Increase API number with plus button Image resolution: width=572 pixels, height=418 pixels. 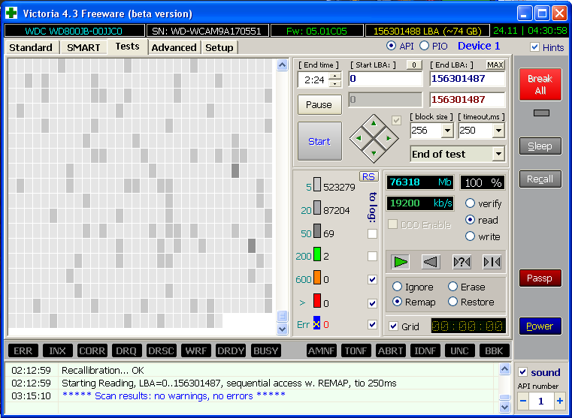coord(559,401)
